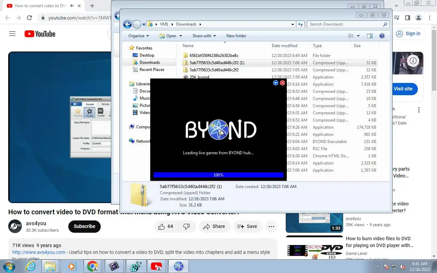Open the recent locations dropdown arrow

[144, 25]
